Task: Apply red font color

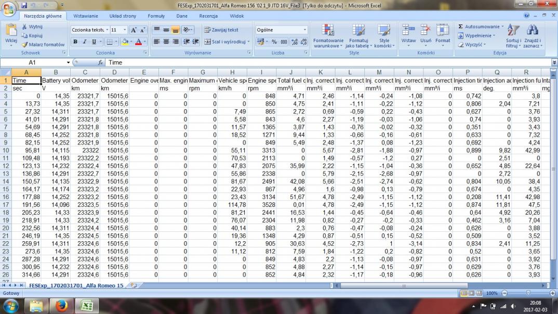Action: 138,42
